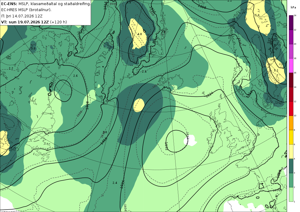This screenshot has width=300, height=212.
Task: Pick the magenta-purple 20–22 hPa legend swatch
Action: click(291, 37)
